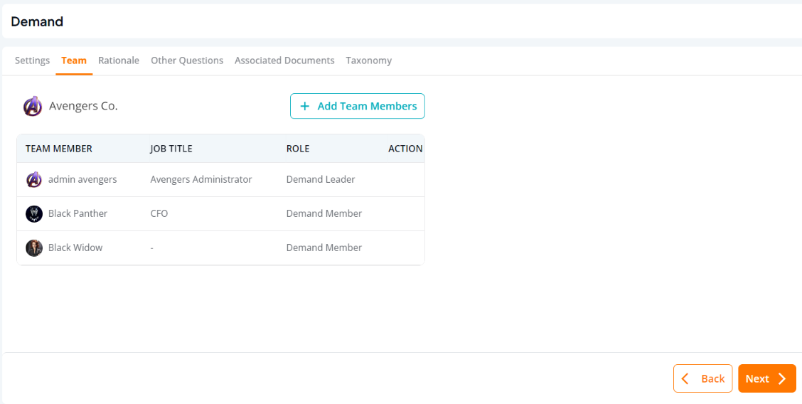This screenshot has height=404, width=802.
Task: Click the ACTION column header
Action: pos(405,149)
